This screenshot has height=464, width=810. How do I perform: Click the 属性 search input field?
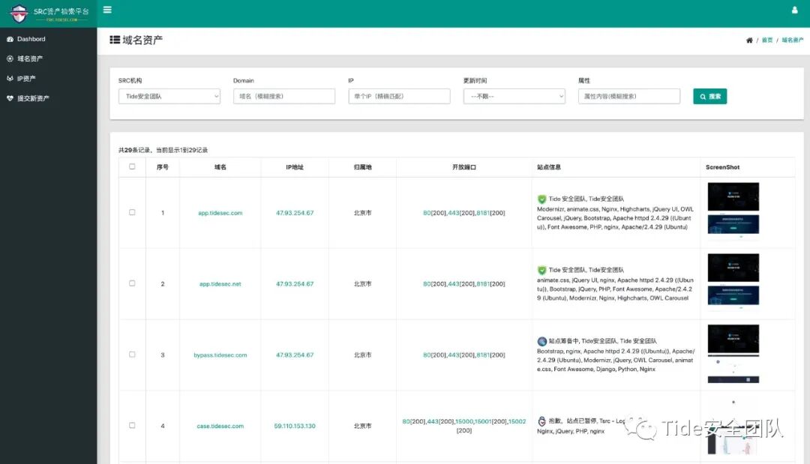[x=629, y=97]
